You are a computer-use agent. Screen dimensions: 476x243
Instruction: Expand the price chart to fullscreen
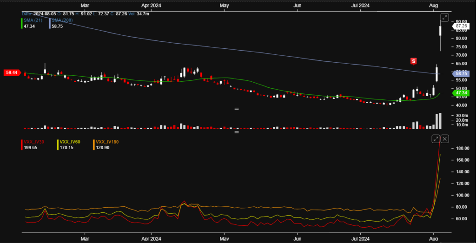point(444,18)
